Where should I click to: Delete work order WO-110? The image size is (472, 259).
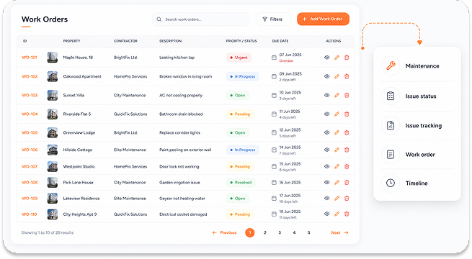[347, 214]
